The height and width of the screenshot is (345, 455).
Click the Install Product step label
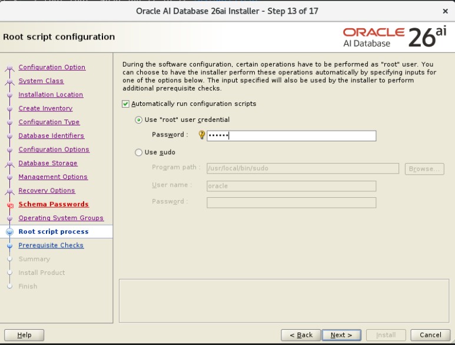coord(42,273)
